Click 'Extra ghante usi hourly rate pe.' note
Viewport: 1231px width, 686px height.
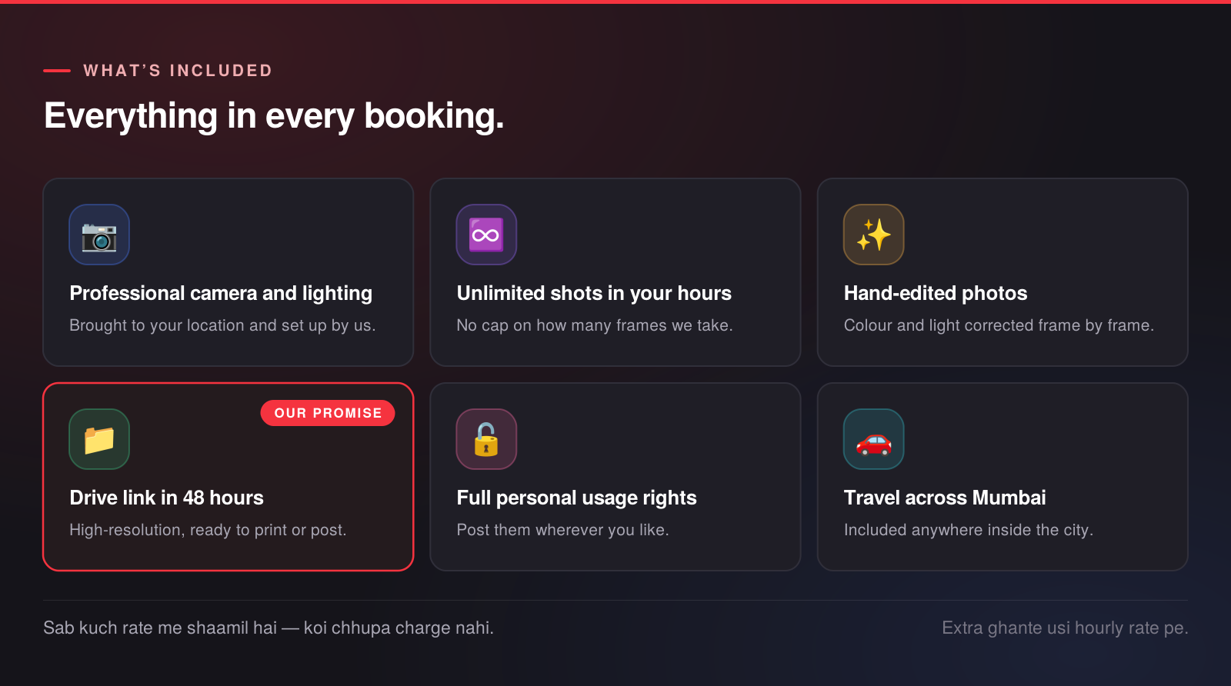[x=1065, y=628]
